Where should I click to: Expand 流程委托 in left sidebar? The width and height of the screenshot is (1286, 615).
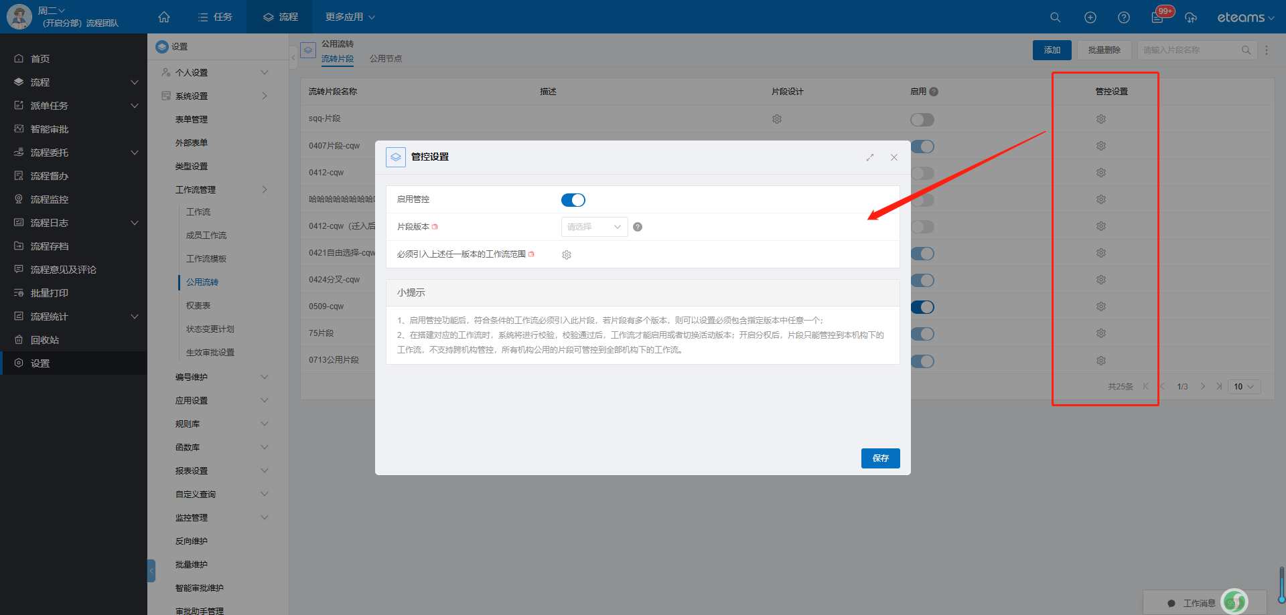point(135,153)
